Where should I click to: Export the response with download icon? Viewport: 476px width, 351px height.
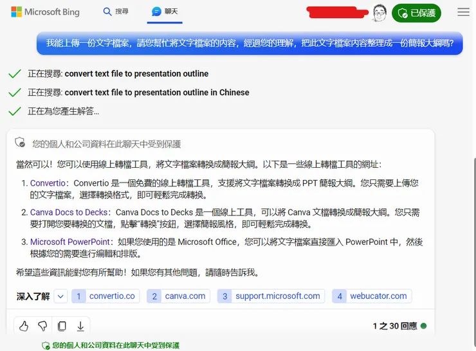tap(80, 326)
